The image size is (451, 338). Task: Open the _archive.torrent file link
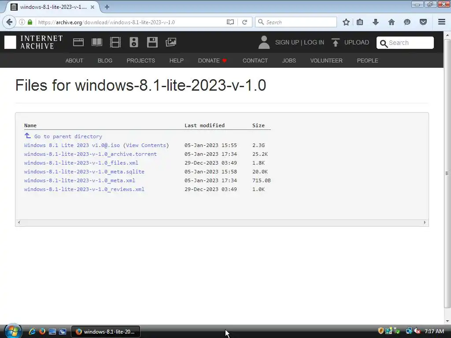click(90, 154)
